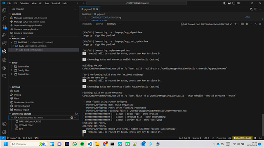Collapse the Connected Devices section
The image size is (264, 148).
click(10, 114)
